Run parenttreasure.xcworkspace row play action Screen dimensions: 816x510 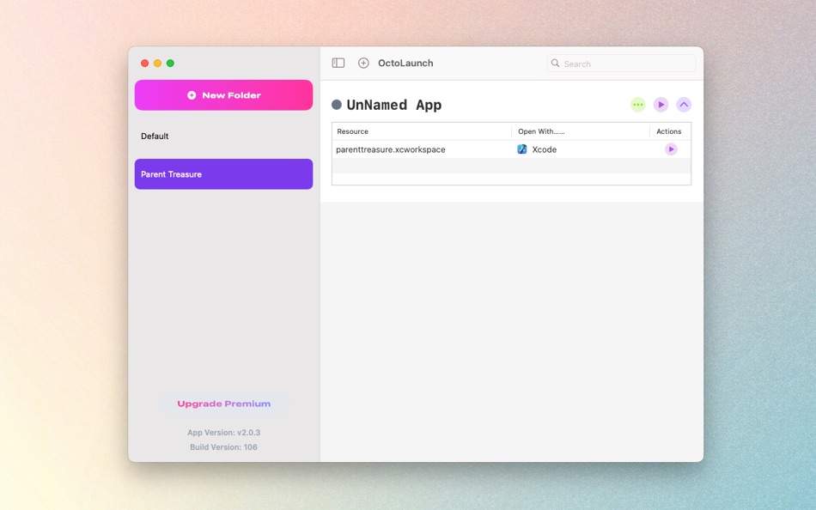(671, 149)
